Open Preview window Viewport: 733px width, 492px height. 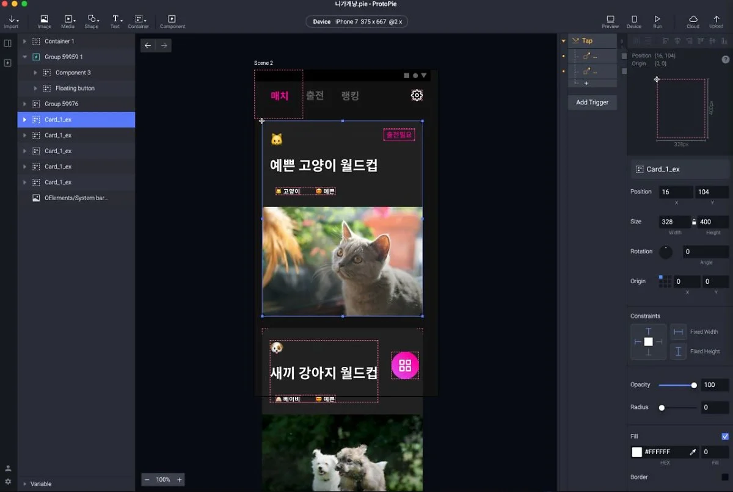pos(610,22)
